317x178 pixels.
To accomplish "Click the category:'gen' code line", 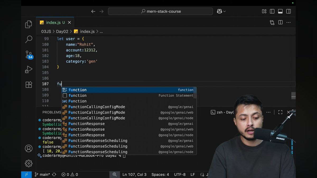I will [x=82, y=61].
